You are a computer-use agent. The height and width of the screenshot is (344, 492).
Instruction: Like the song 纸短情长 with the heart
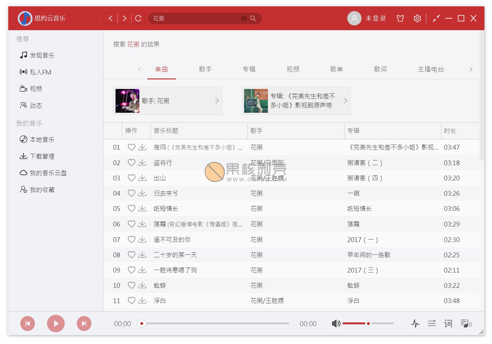(x=131, y=209)
